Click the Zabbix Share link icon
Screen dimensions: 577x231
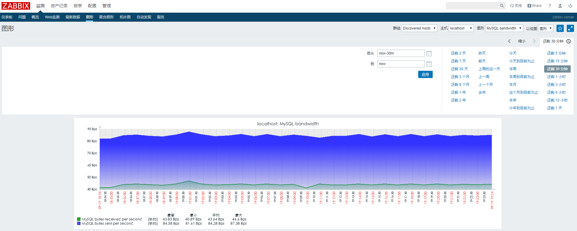(534, 6)
